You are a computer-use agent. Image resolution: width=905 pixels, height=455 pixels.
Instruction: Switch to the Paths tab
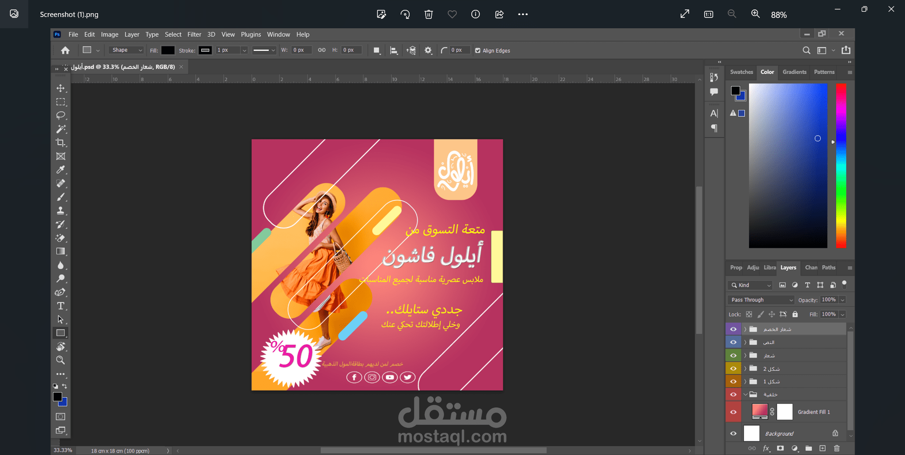(x=829, y=268)
